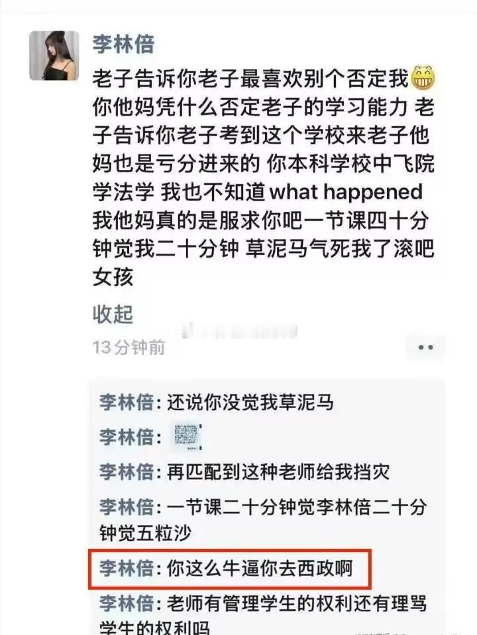The width and height of the screenshot is (477, 635).
Task: Click the grinning emoji in the post
Action: point(423,77)
